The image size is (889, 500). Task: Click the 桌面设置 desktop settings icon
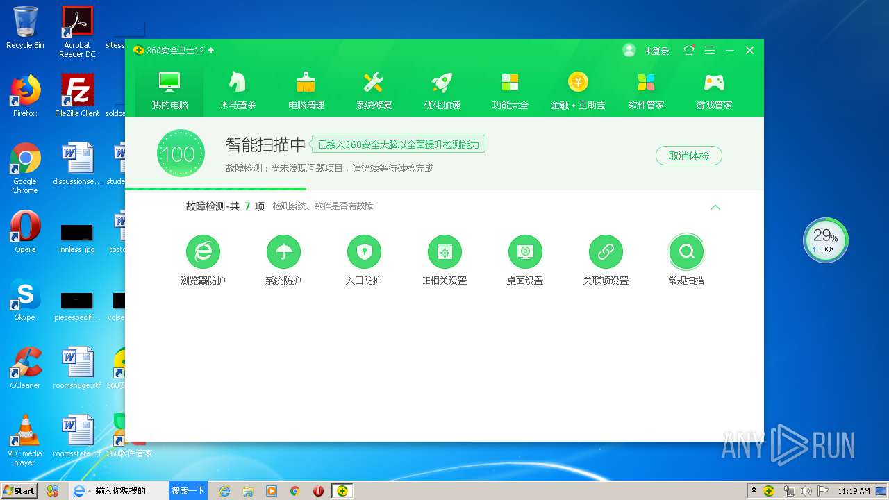tap(525, 251)
